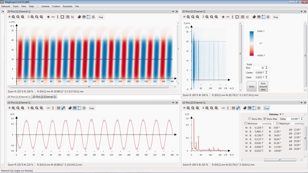Enable Show Min checkbox
This screenshot has width=308, height=173.
[250, 119]
